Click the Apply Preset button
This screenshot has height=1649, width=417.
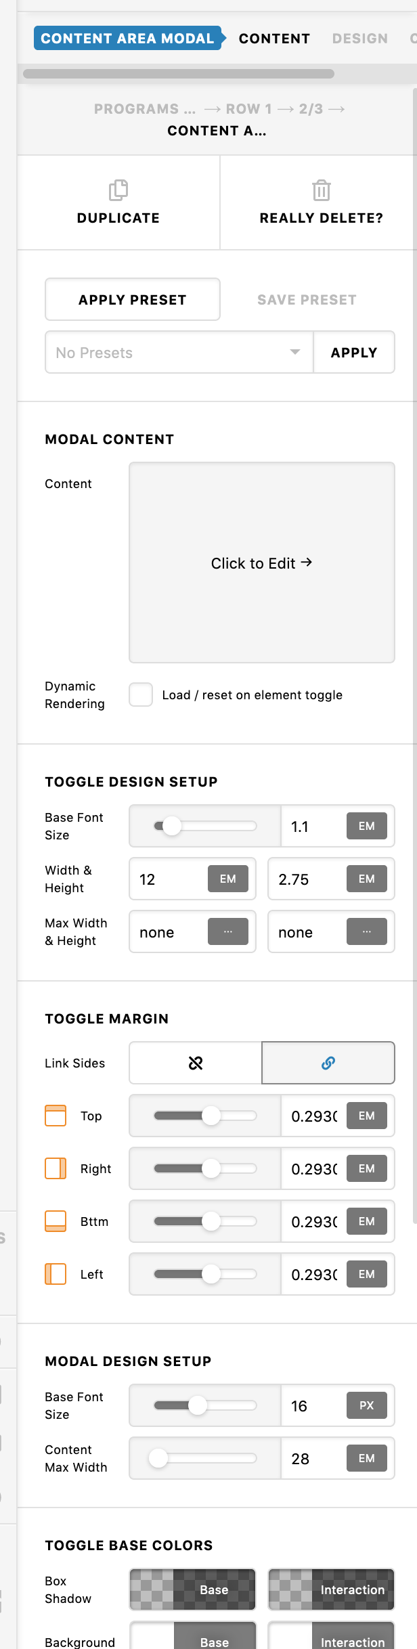[133, 299]
